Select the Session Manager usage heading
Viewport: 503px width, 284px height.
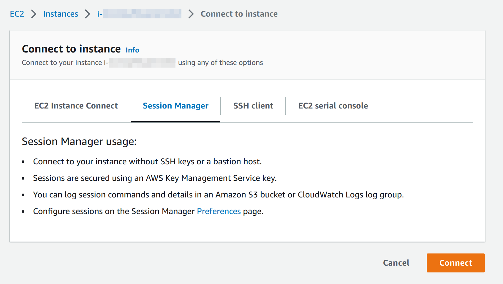[x=79, y=141]
